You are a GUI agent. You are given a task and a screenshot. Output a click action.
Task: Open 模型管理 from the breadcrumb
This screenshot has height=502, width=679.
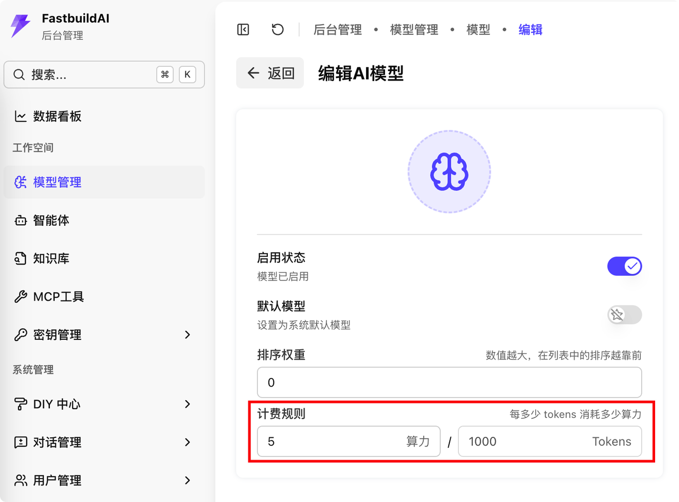414,30
